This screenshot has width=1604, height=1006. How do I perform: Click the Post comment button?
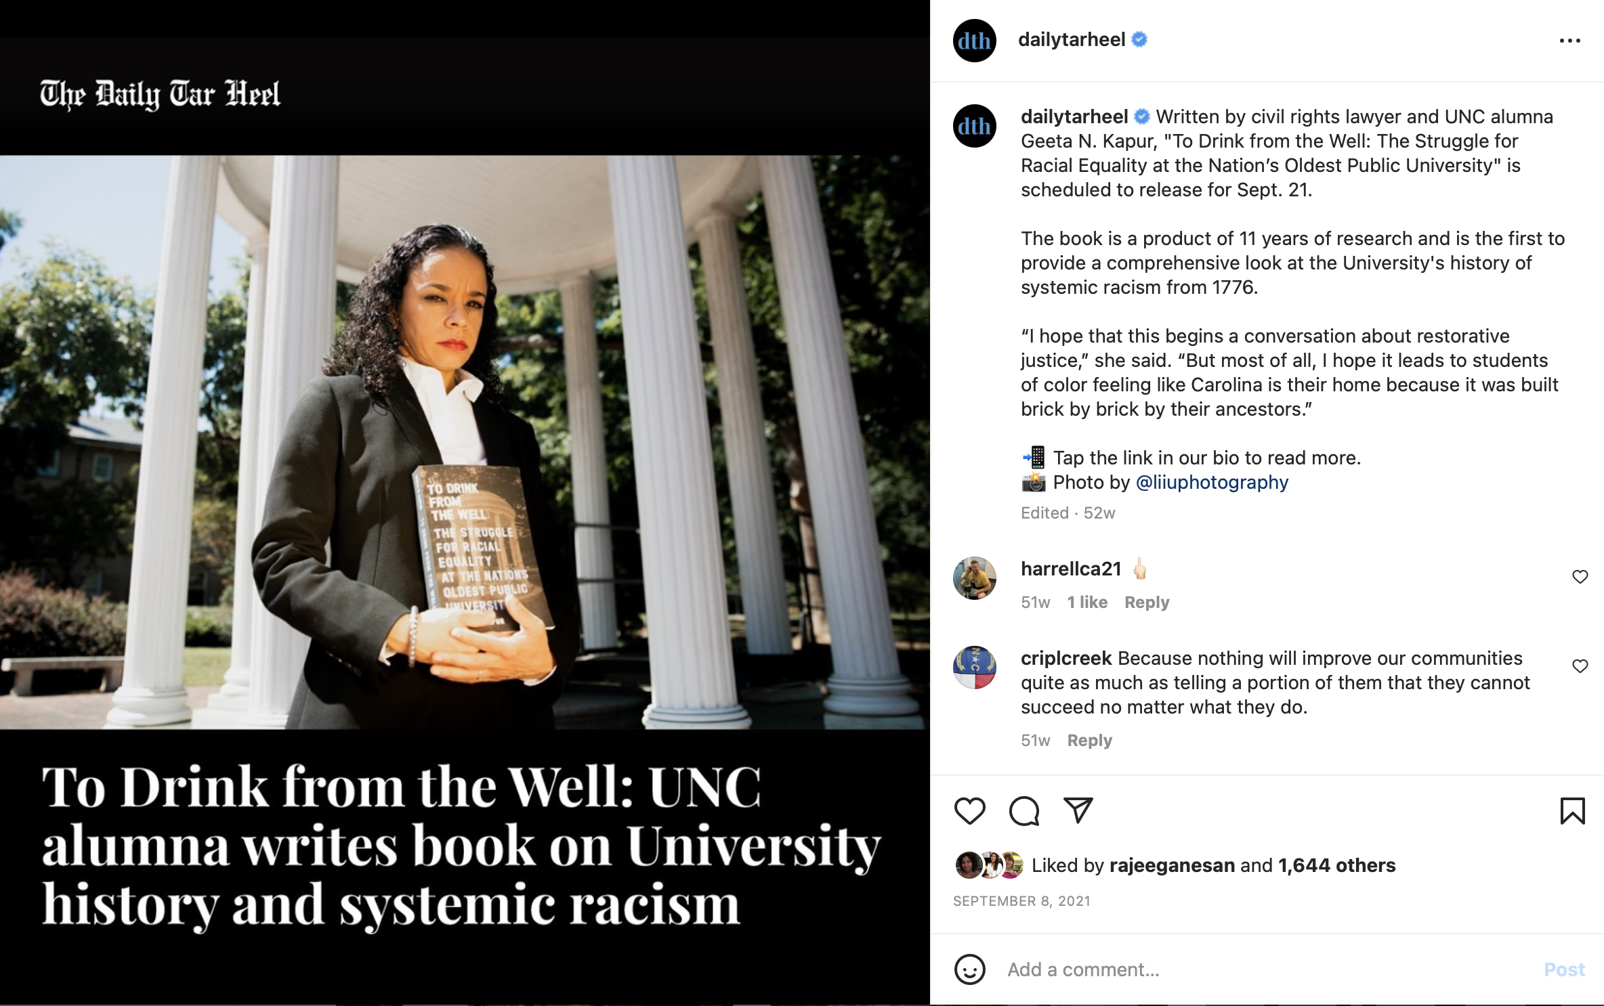click(1564, 969)
